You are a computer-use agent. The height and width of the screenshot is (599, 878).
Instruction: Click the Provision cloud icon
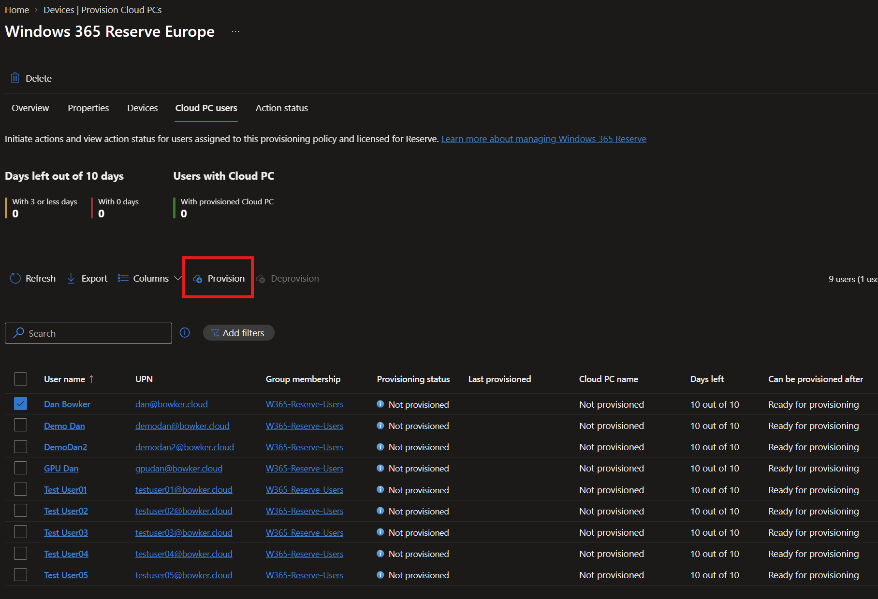tap(198, 279)
